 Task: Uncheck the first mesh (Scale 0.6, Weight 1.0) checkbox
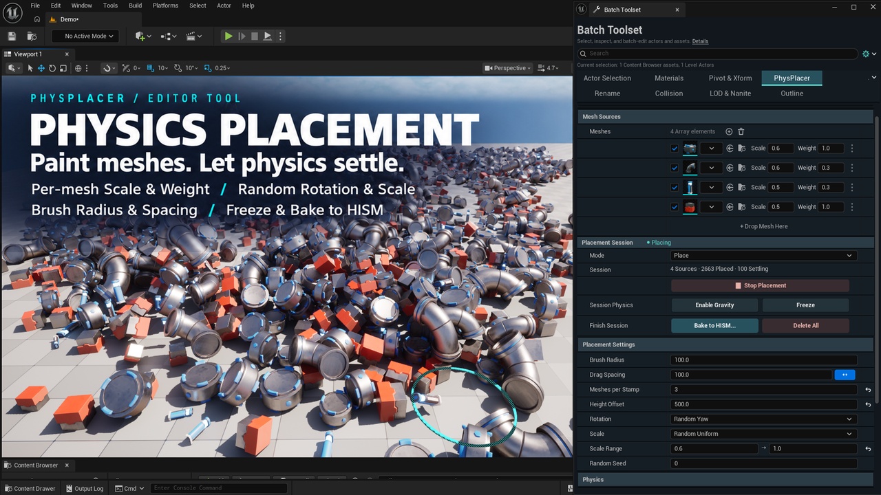tap(675, 148)
